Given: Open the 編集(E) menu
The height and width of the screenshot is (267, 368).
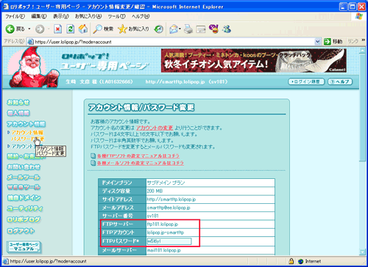Looking at the screenshot, I should coord(39,16).
